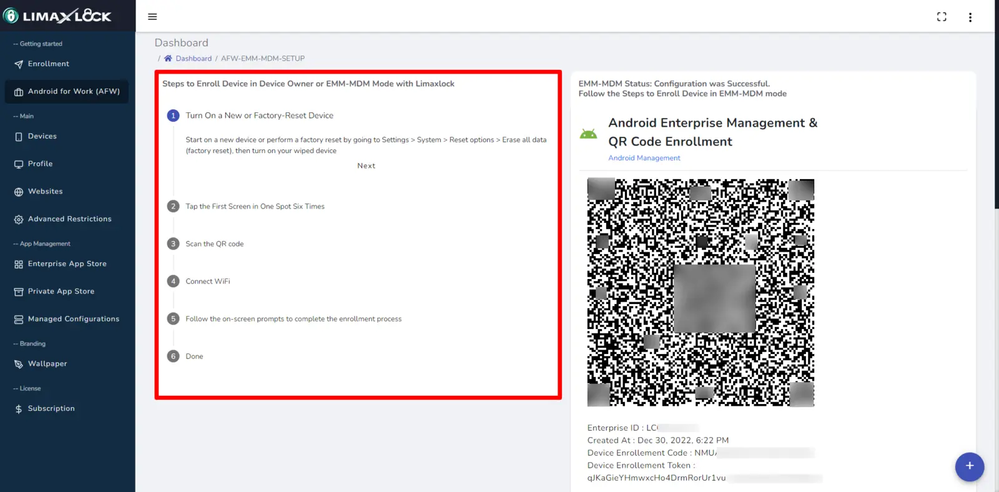Click the Next button in step 1
The height and width of the screenshot is (492, 999).
[x=367, y=166]
